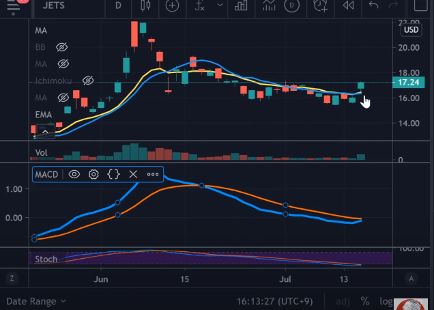This screenshot has height=310, width=434.
Task: Undo the last chart action
Action: (x=373, y=5)
